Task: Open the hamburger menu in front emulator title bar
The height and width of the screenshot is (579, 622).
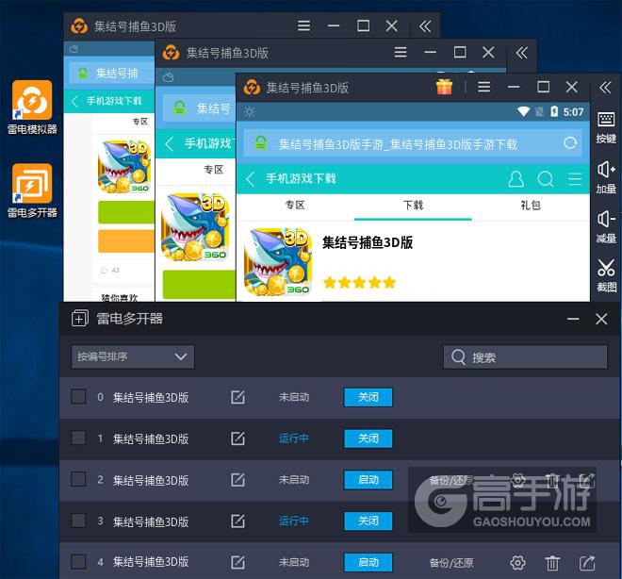Action: [483, 87]
